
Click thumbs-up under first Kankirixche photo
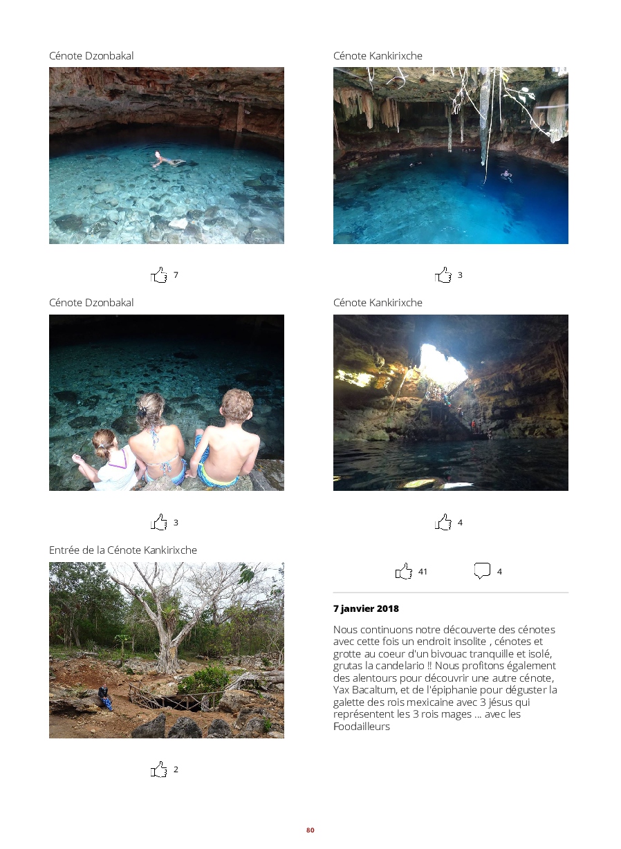coord(443,275)
